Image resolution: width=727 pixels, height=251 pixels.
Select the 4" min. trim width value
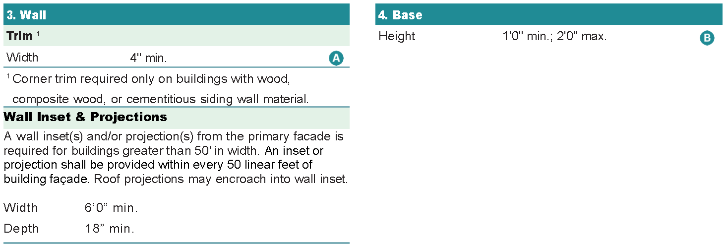[x=148, y=58]
